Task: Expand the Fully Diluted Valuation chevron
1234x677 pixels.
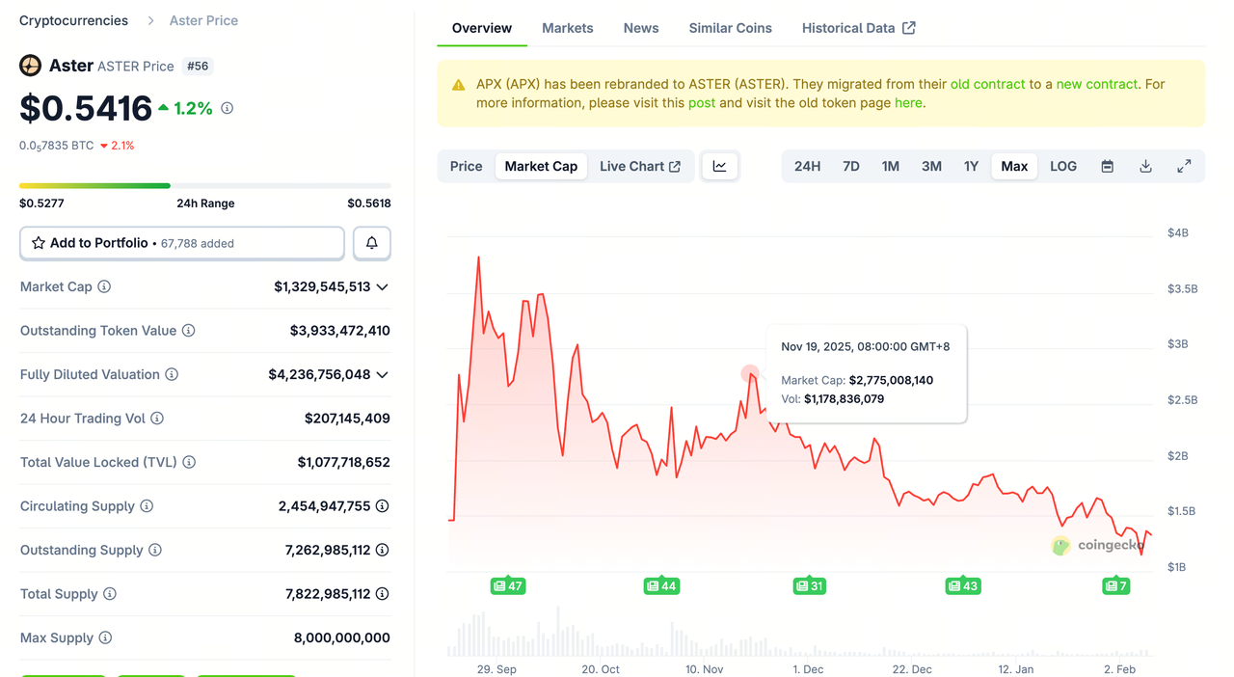Action: click(383, 374)
